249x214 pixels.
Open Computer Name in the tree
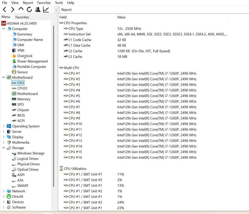(30, 39)
